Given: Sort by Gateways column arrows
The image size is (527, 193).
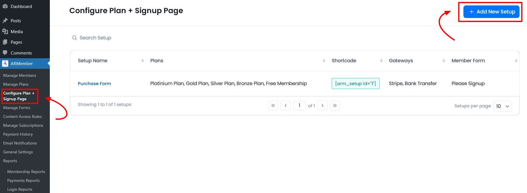Looking at the screenshot, I should point(444,61).
